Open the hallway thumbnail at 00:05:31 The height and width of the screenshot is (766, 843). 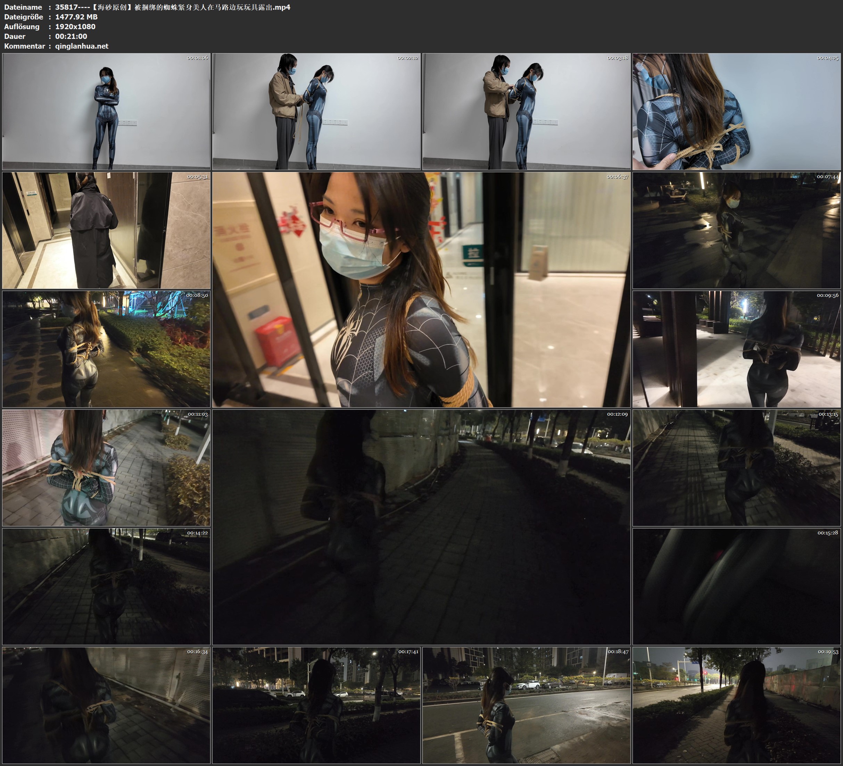click(106, 230)
